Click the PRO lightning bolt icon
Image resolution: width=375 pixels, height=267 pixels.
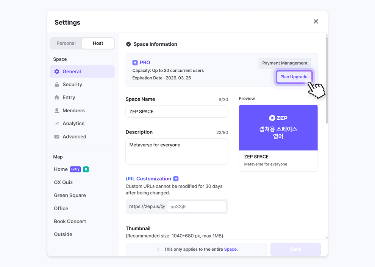[x=135, y=62]
